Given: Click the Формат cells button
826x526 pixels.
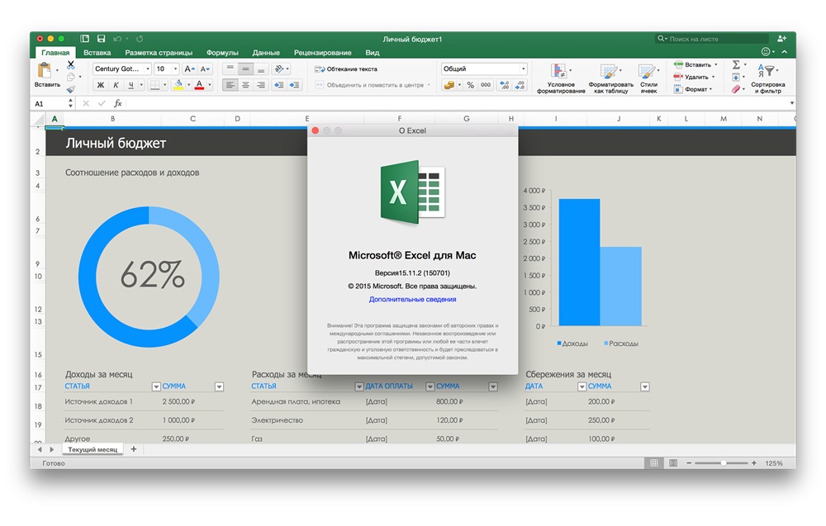Looking at the screenshot, I should tap(693, 89).
